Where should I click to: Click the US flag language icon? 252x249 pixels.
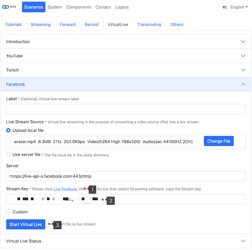225,7
